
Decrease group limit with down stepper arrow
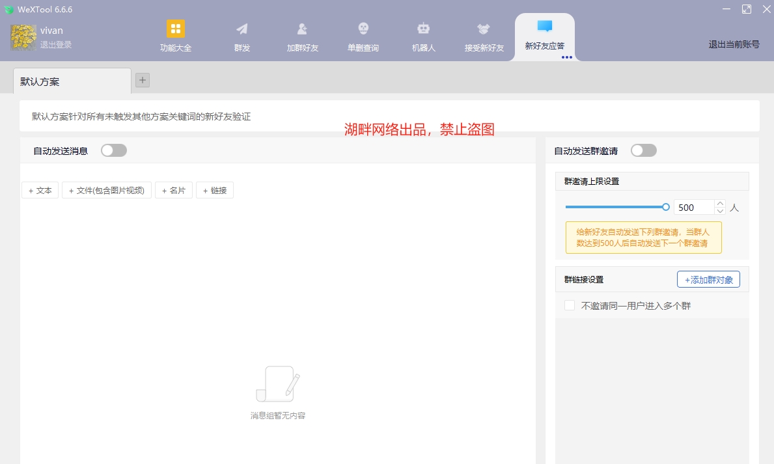719,210
